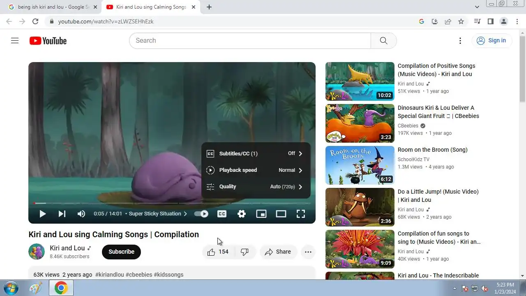
Task: Switch to theater mode
Action: 281,214
